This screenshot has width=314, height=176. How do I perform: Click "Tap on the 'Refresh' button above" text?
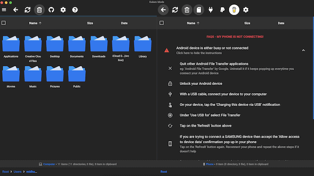coord(205,126)
